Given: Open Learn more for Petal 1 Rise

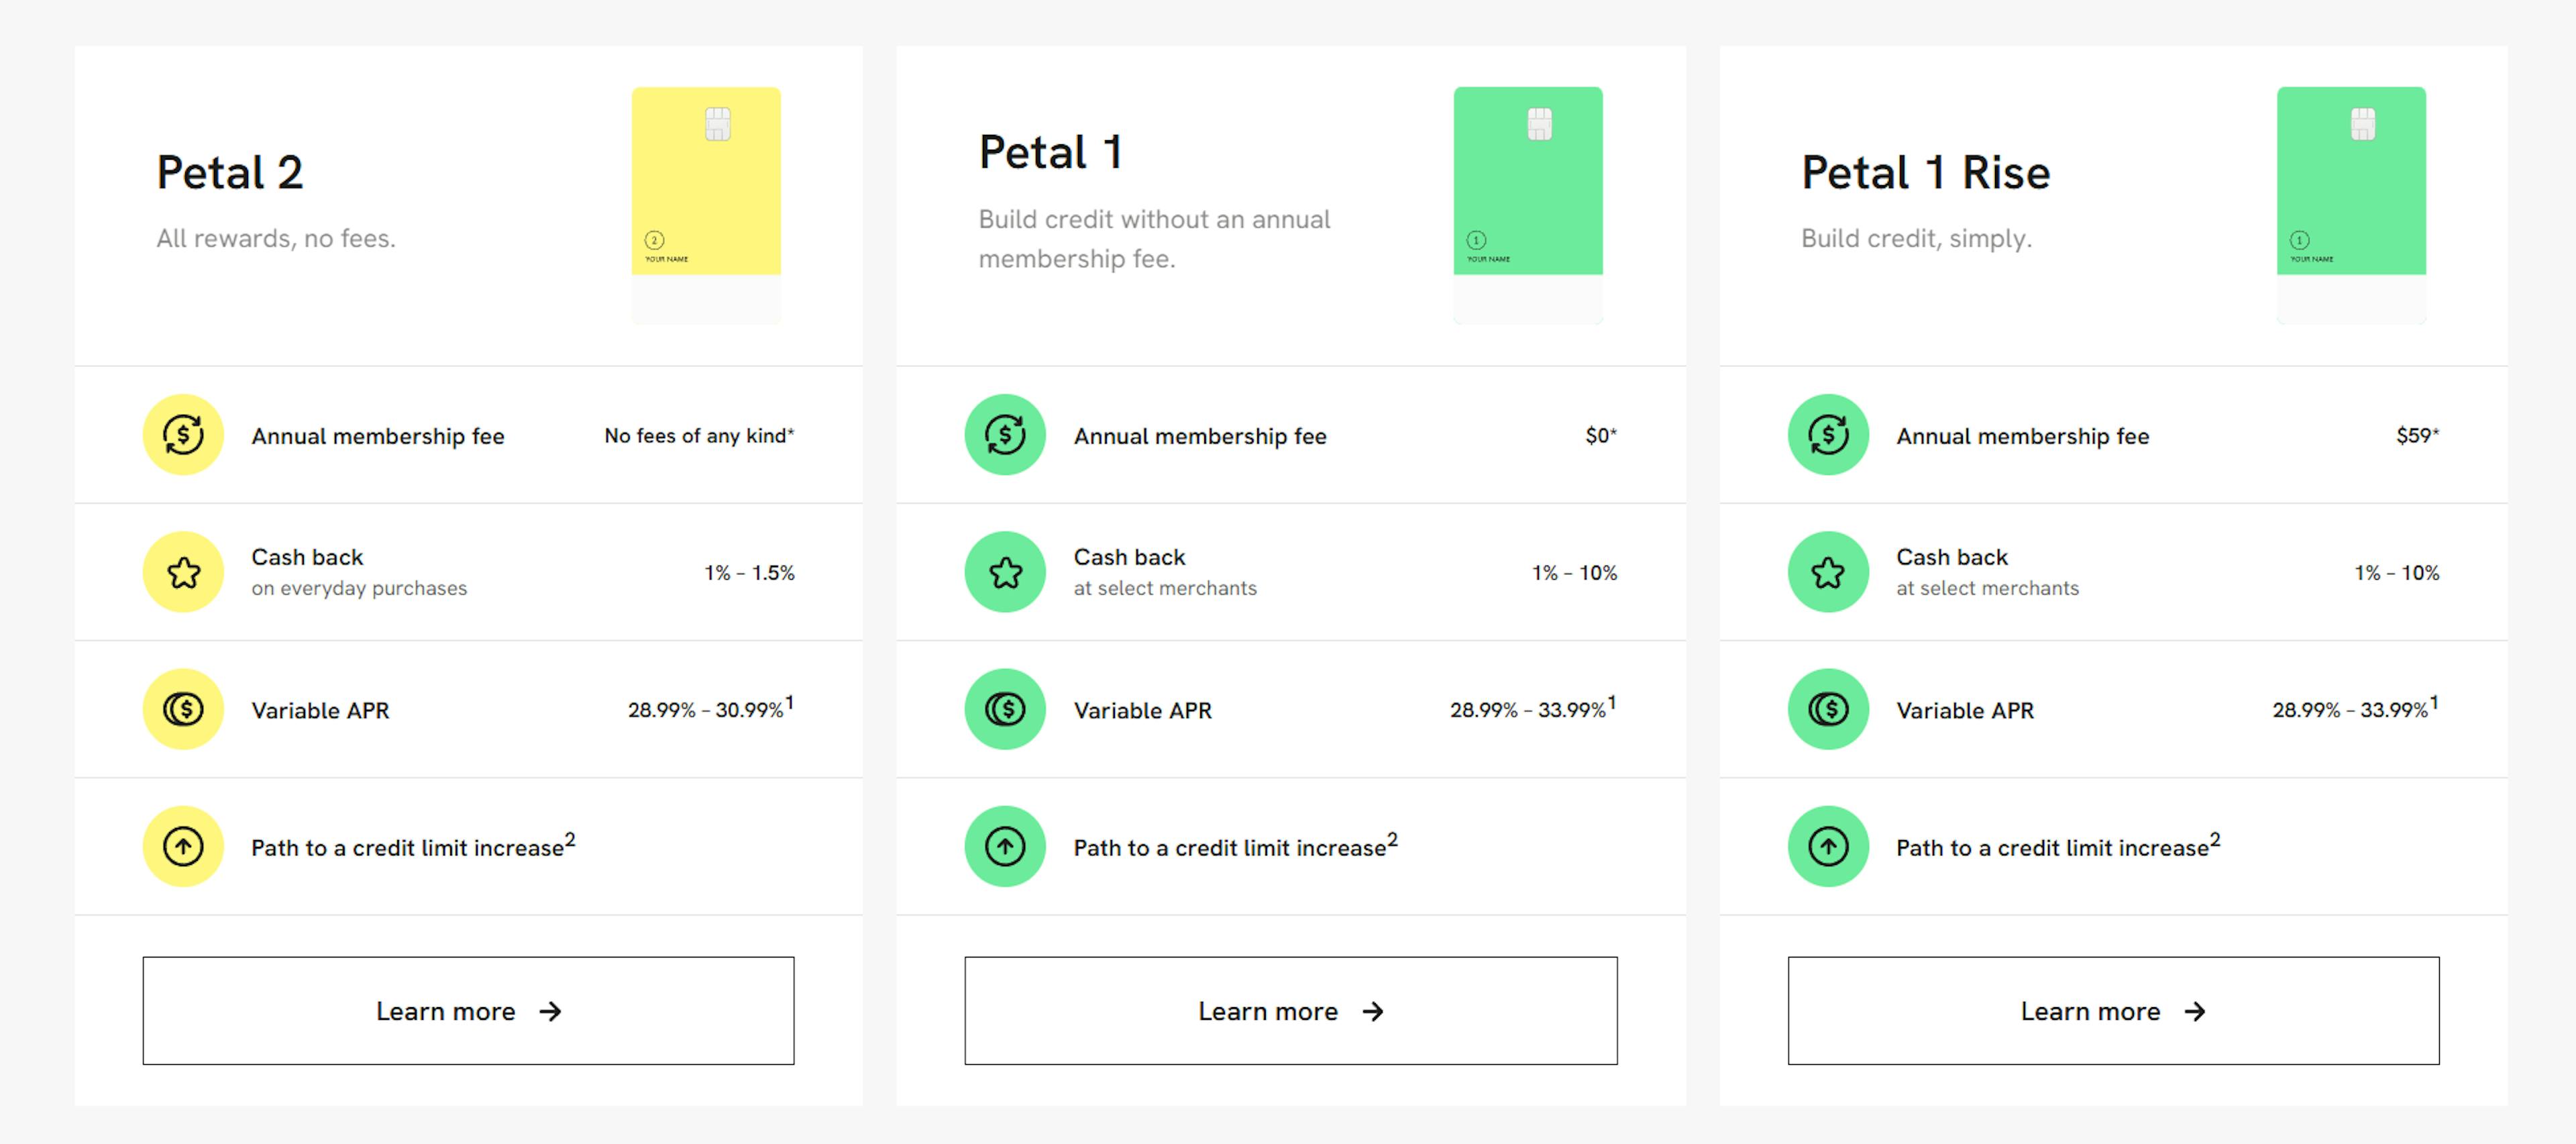Looking at the screenshot, I should point(2113,1011).
